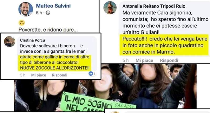Click the upside-down smiley emoji
This screenshot has width=210, height=113.
point(22,23)
